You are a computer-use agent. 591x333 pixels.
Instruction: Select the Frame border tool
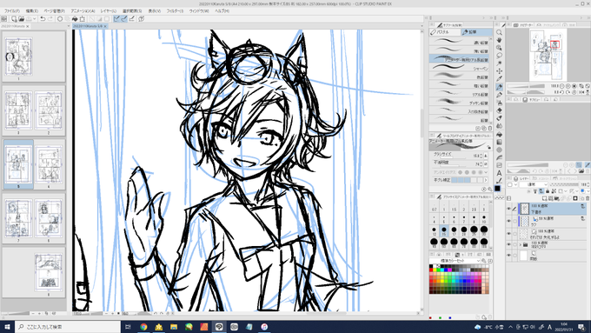[x=499, y=165]
